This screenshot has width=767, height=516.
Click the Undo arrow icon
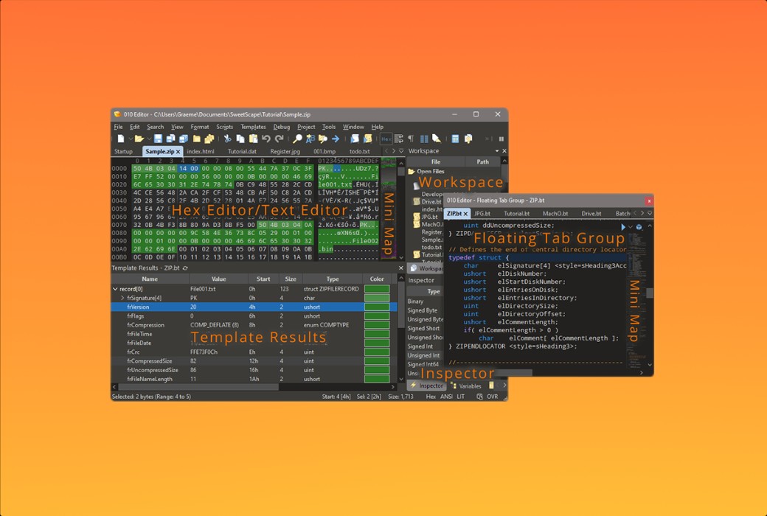point(265,139)
